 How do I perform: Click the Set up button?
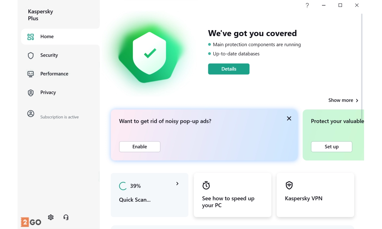click(x=332, y=147)
